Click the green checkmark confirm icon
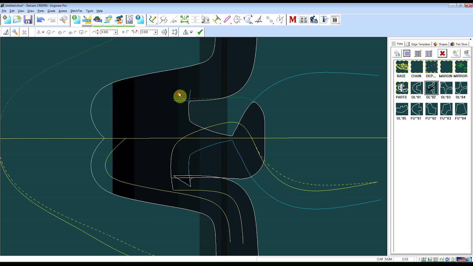Image resolution: width=473 pixels, height=266 pixels. [x=200, y=32]
